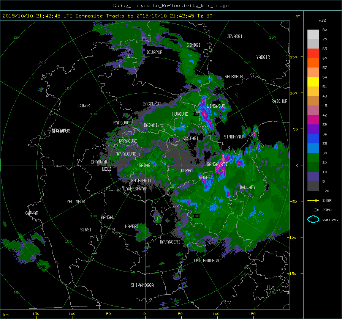The width and height of the screenshot is (342, 319).
Task: Click the YADGIR city label
Action: tap(263, 57)
